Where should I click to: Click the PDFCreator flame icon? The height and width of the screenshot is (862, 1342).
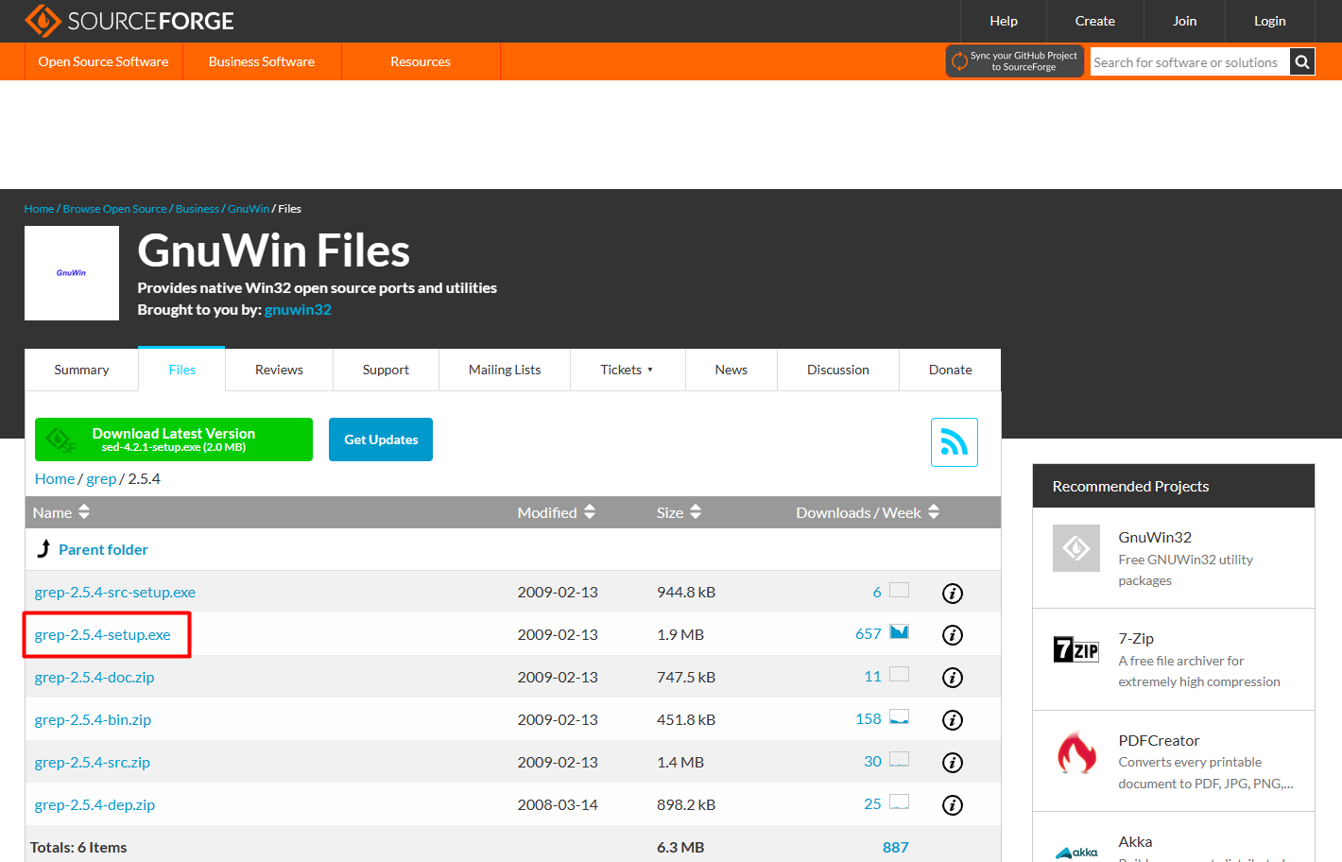tap(1076, 753)
